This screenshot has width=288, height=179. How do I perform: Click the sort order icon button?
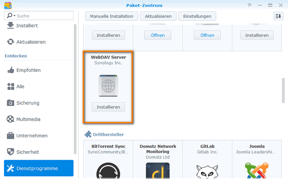pos(278,16)
